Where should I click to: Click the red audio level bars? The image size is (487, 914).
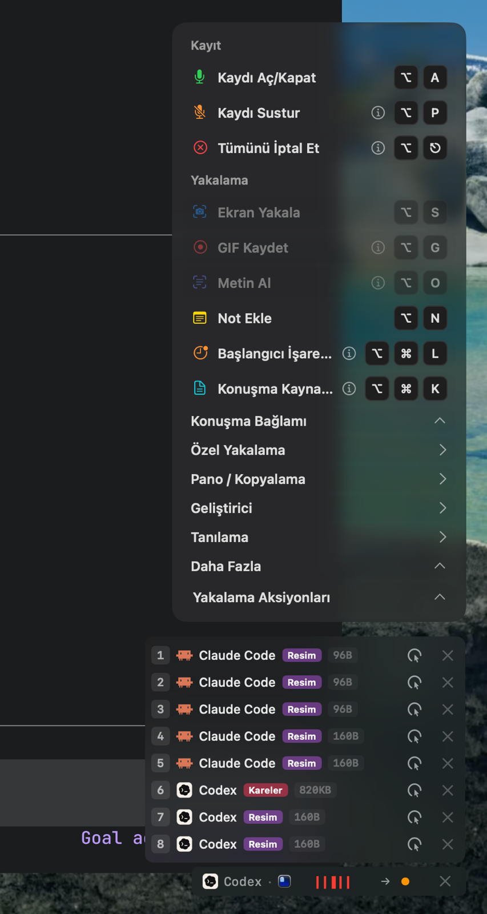[x=333, y=882]
